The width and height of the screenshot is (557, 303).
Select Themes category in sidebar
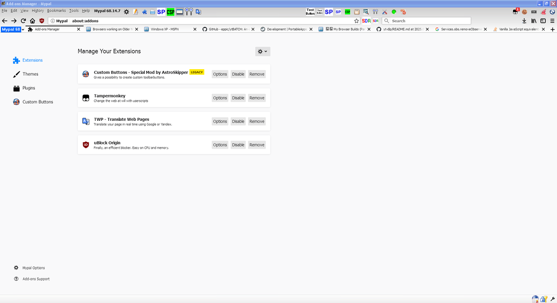26,74
